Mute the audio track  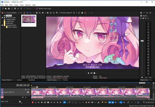coord(23,97)
